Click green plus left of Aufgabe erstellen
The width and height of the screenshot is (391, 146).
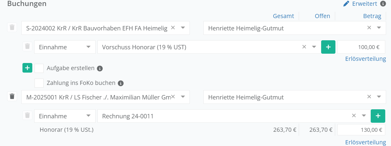(27, 68)
